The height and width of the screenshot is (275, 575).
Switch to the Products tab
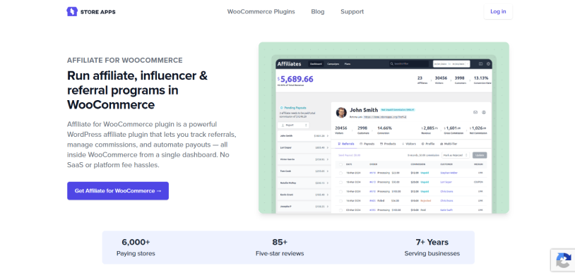tap(388, 144)
